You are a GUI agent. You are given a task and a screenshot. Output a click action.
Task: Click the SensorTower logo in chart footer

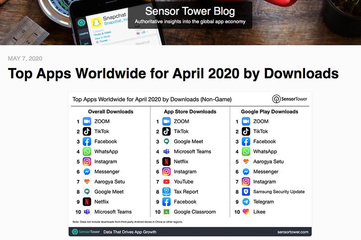[86, 232]
